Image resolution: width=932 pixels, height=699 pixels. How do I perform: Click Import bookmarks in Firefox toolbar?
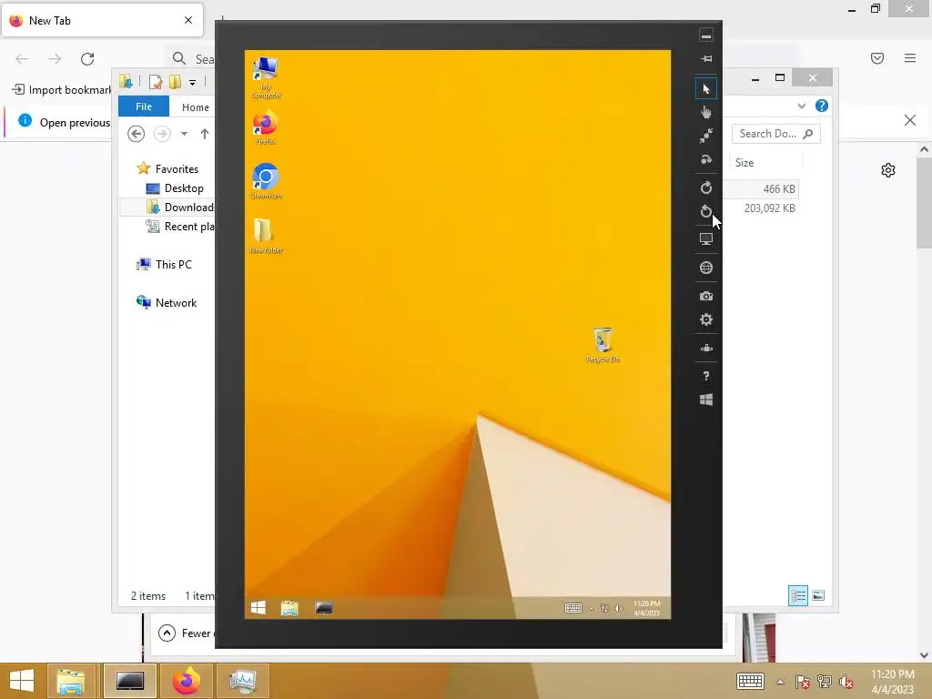click(x=63, y=90)
